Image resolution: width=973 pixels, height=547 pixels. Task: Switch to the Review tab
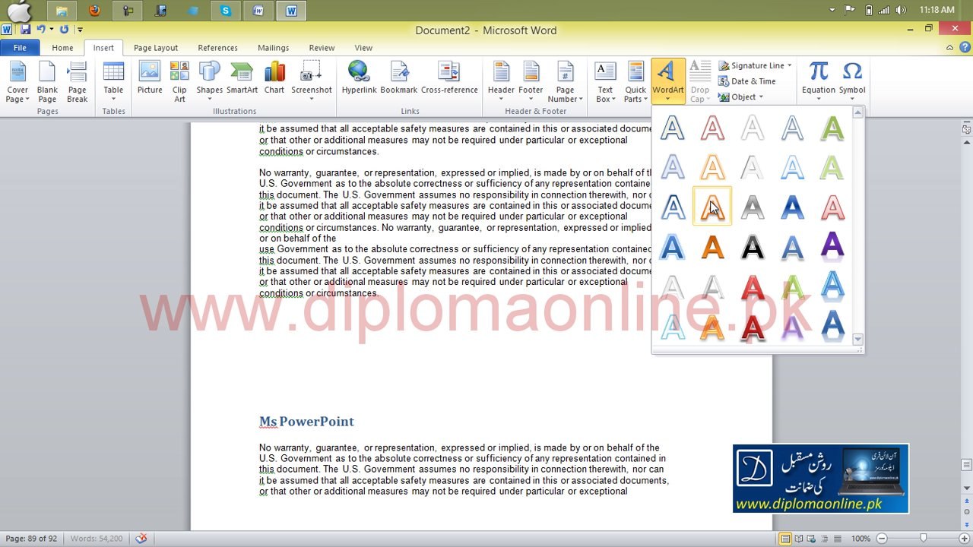pyautogui.click(x=322, y=48)
